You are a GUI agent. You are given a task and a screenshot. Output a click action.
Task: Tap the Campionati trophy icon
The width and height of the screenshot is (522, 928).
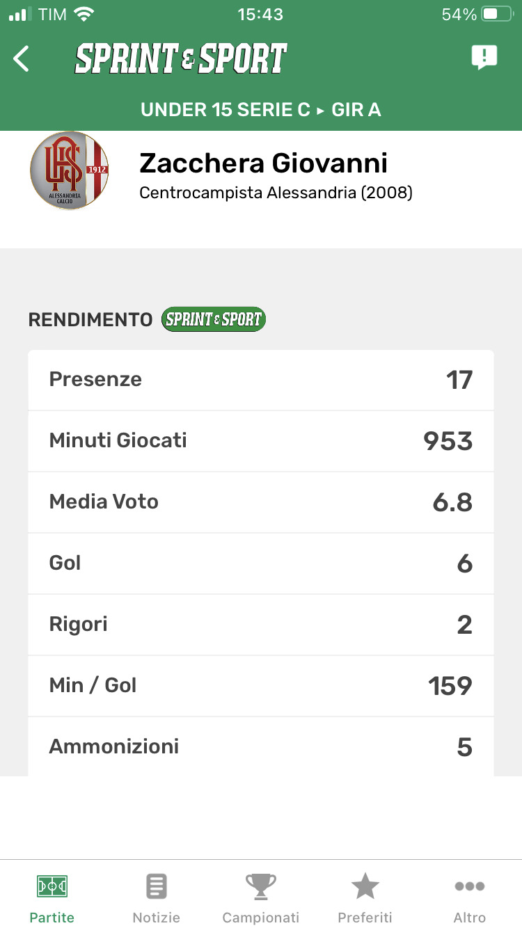click(x=261, y=886)
